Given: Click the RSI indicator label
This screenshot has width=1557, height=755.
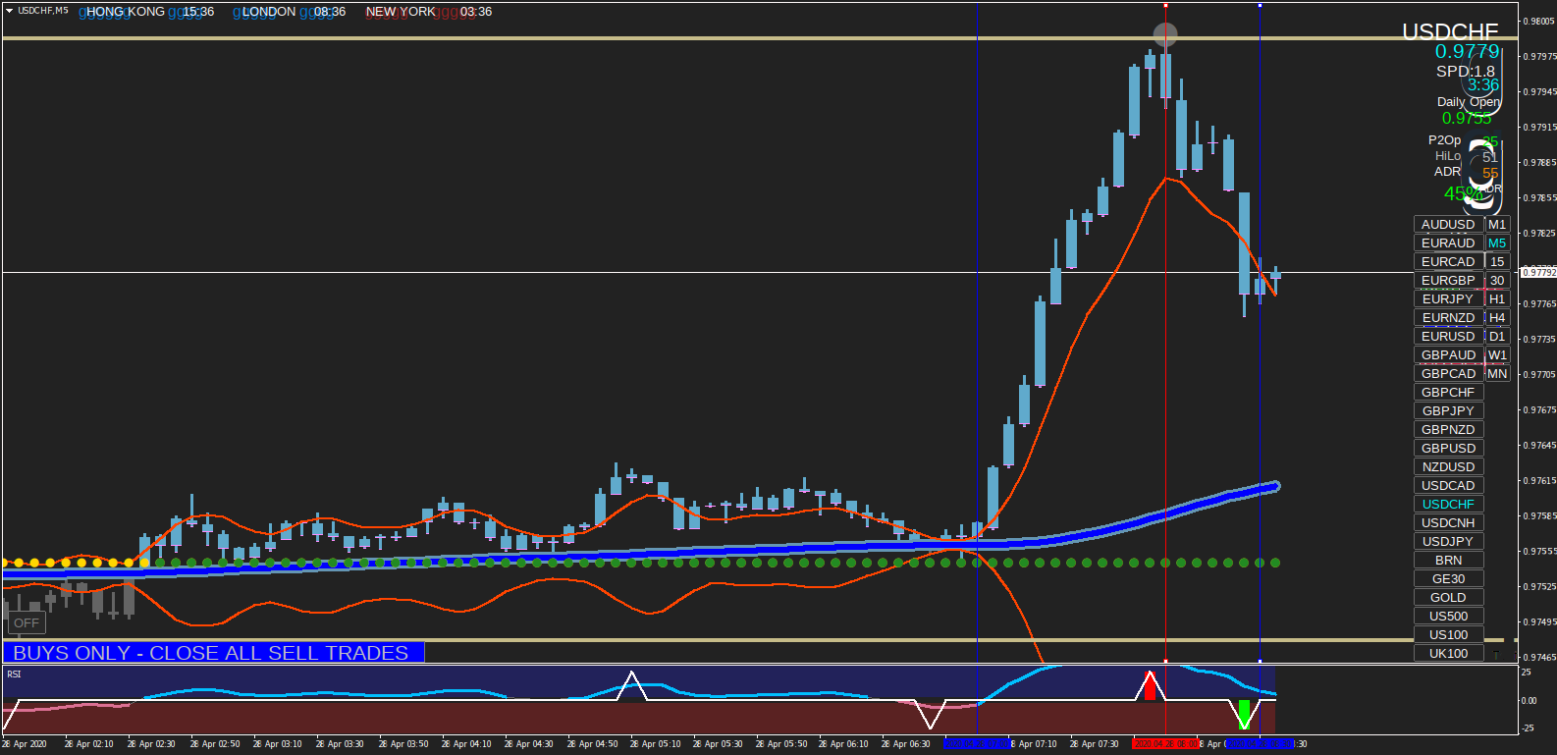Looking at the screenshot, I should pyautogui.click(x=14, y=674).
